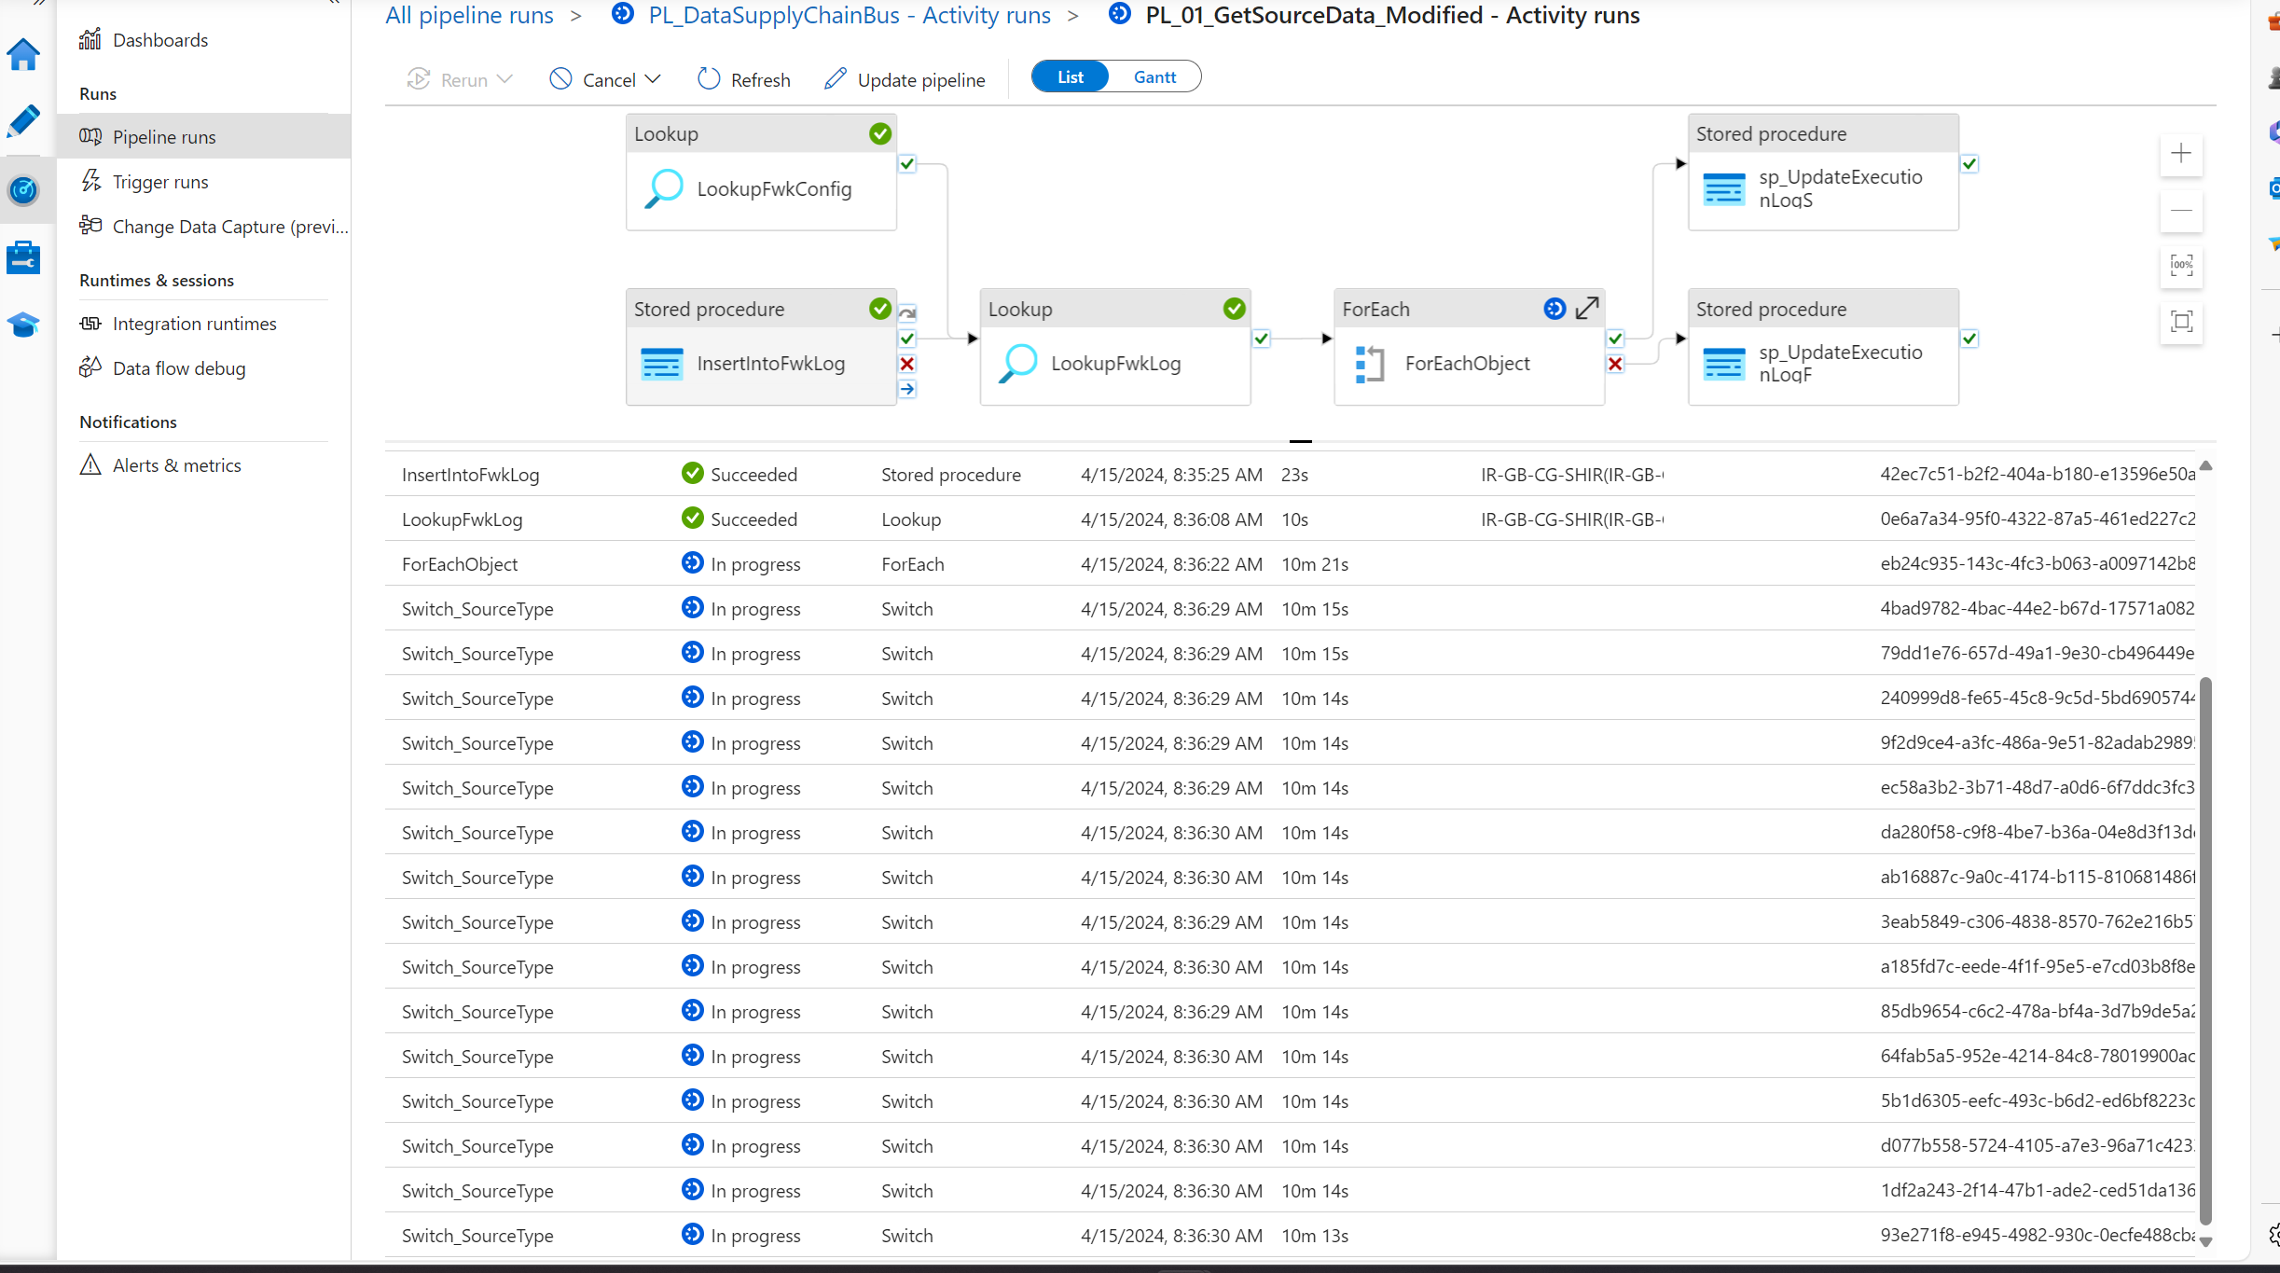Open the Monitor hub icon in left navigation
Image resolution: width=2280 pixels, height=1273 pixels.
point(23,190)
